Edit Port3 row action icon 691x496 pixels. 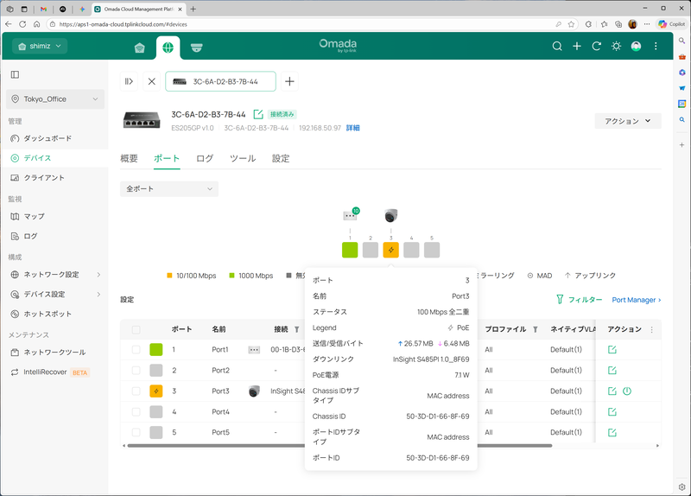coord(612,391)
